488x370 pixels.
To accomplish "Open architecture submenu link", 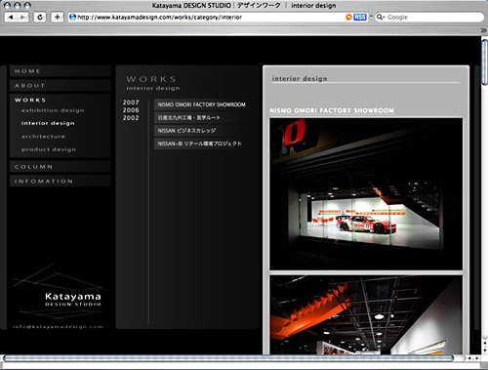I will 43,137.
